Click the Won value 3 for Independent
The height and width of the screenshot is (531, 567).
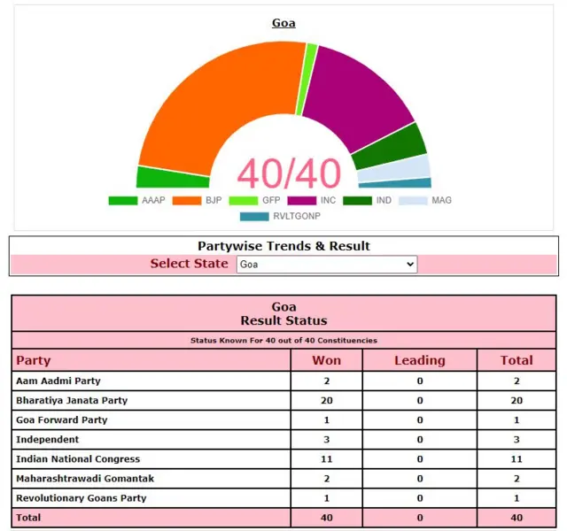coord(327,439)
